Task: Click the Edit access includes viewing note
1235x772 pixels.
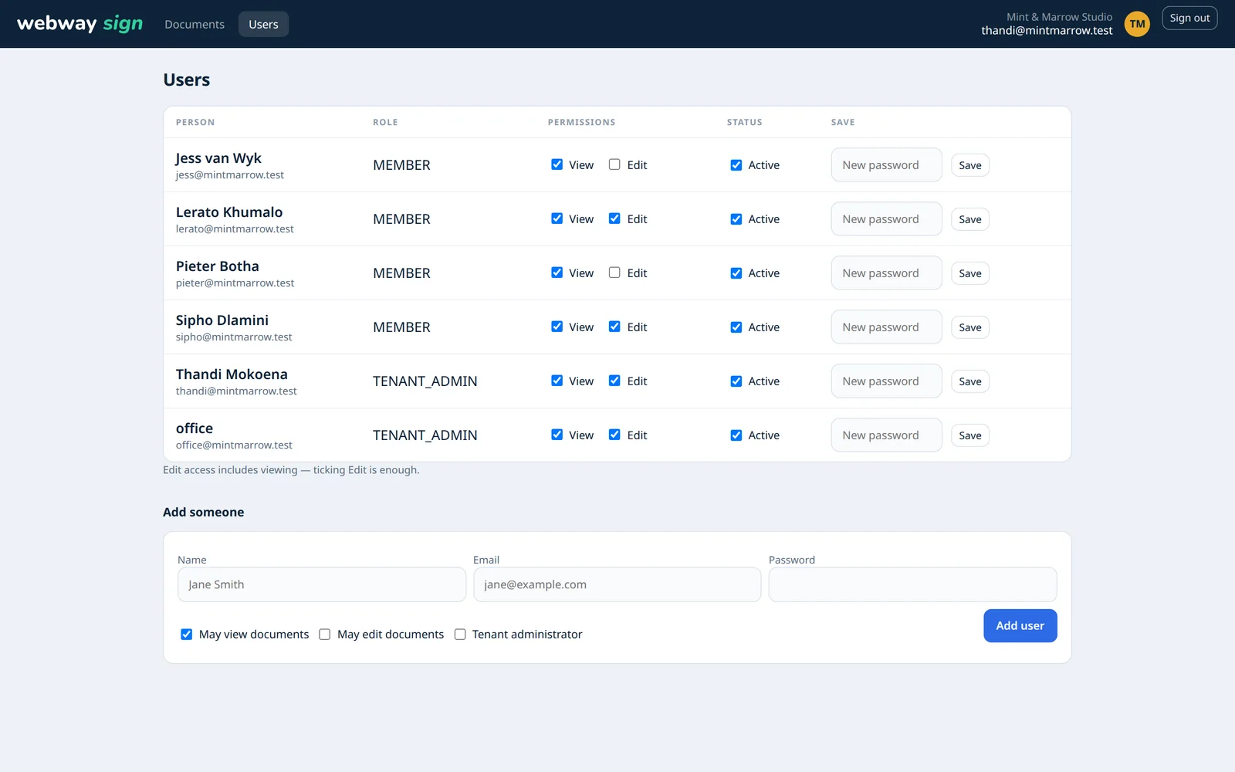Action: [x=291, y=470]
